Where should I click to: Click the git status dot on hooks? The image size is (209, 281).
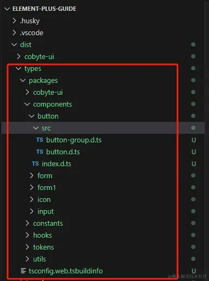(193, 235)
